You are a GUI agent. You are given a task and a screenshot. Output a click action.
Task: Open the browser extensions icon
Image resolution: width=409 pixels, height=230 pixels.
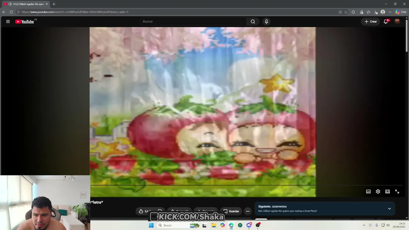353,12
